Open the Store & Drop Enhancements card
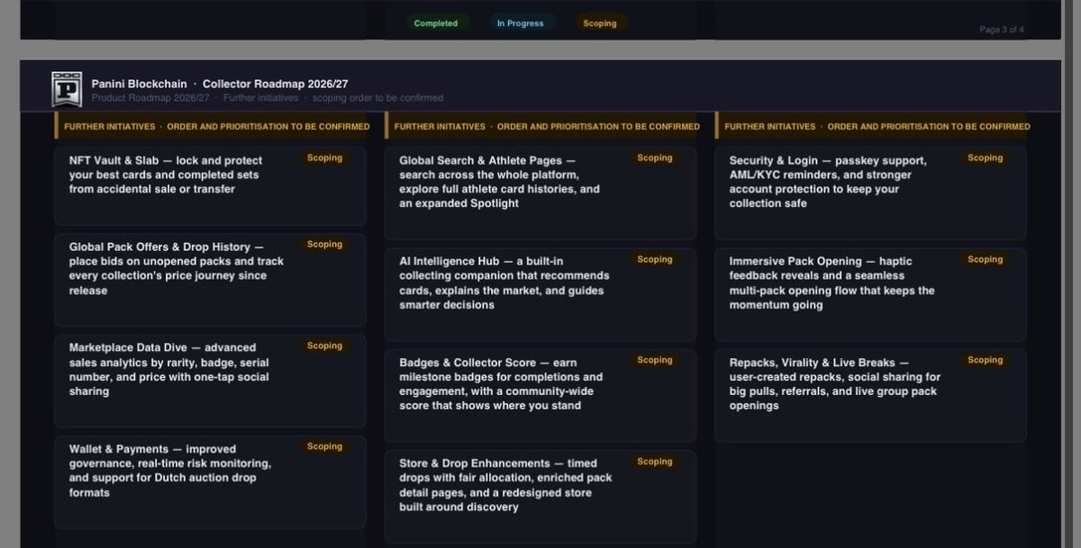This screenshot has width=1081, height=548. tap(540, 497)
